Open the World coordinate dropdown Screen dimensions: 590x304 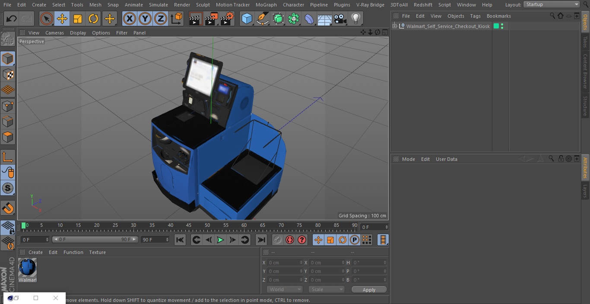click(285, 289)
